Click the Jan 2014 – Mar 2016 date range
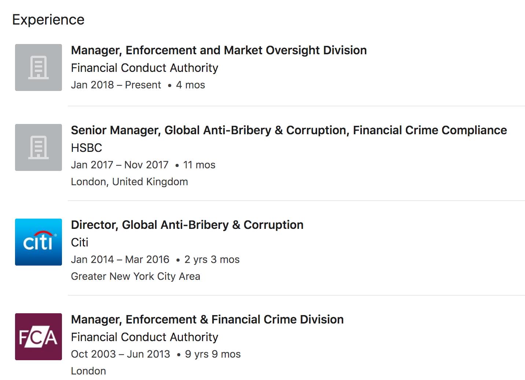 120,260
